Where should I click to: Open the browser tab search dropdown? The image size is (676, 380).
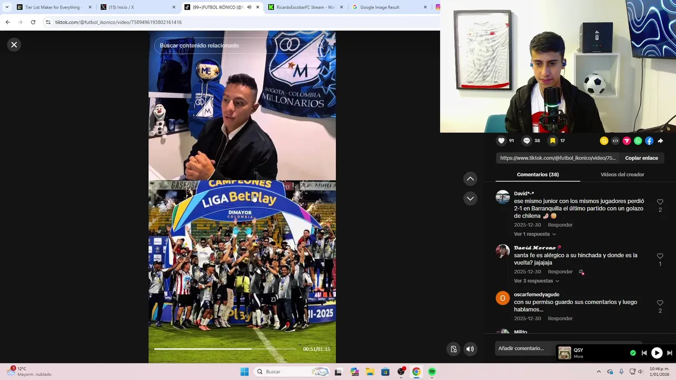click(x=6, y=7)
